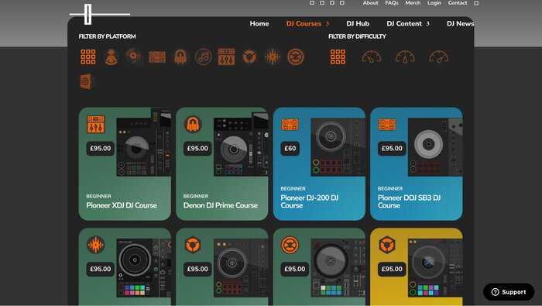Open the Merch link
This screenshot has width=542, height=306.
tap(413, 3)
